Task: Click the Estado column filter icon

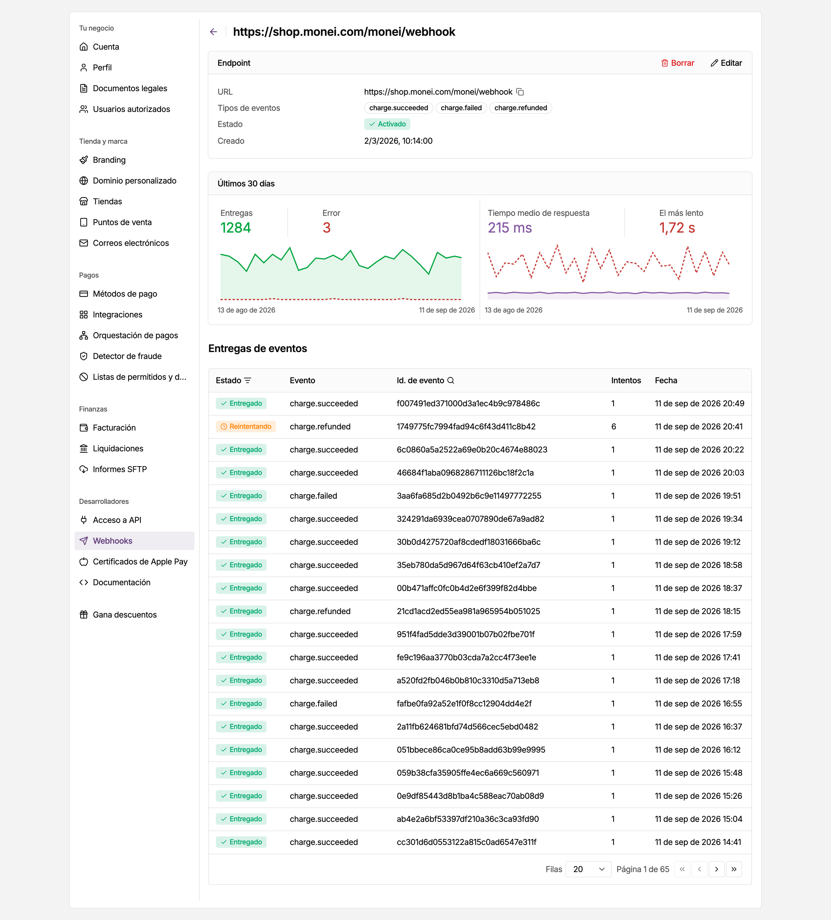Action: (248, 381)
